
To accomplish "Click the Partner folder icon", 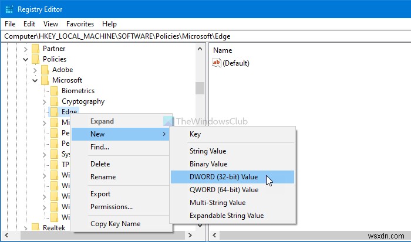I will [x=35, y=49].
